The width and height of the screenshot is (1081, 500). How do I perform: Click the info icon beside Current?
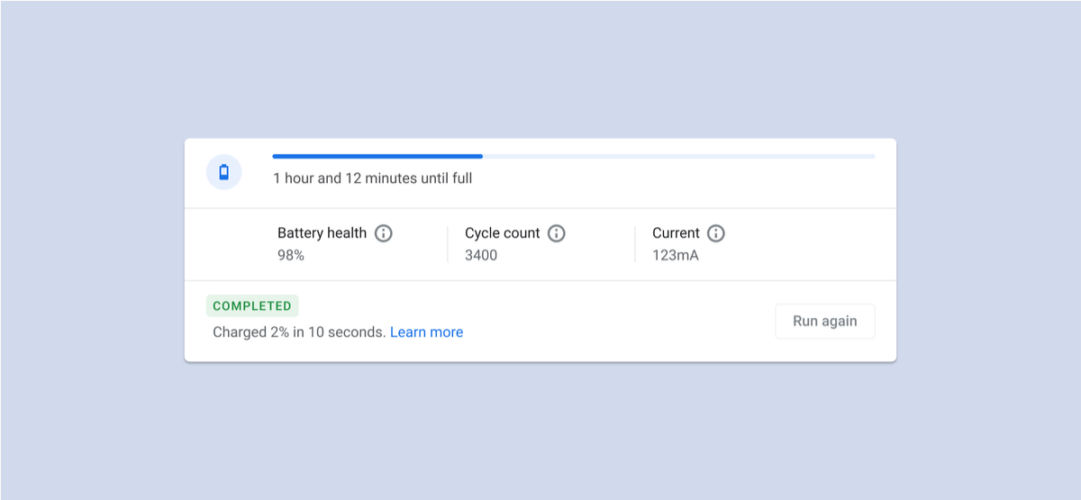[x=716, y=233]
